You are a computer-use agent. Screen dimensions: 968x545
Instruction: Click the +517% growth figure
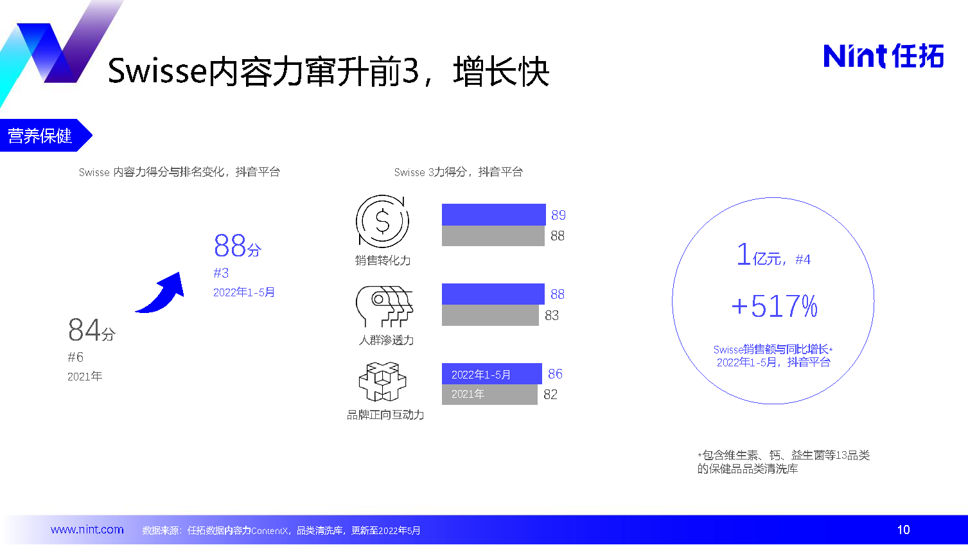coord(774,307)
